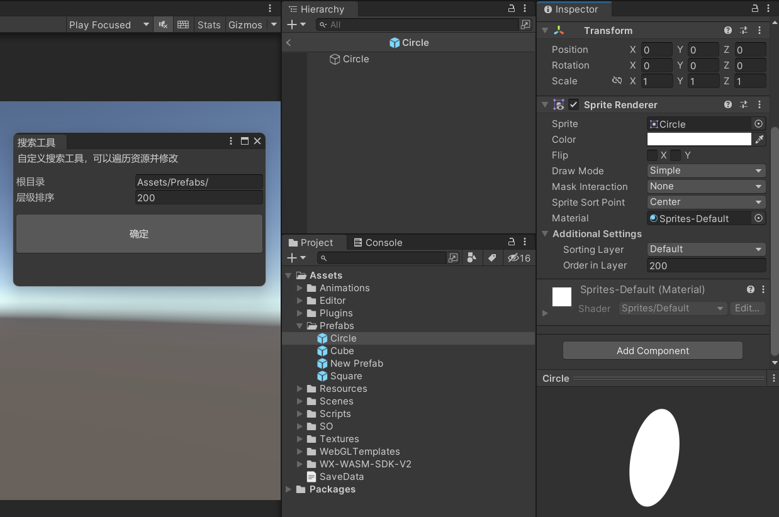Open the Sorting Layer dropdown
779x517 pixels.
705,249
